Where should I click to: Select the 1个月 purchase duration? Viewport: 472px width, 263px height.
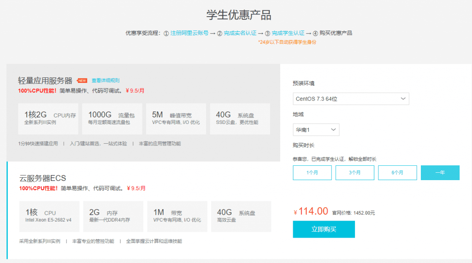(x=312, y=173)
